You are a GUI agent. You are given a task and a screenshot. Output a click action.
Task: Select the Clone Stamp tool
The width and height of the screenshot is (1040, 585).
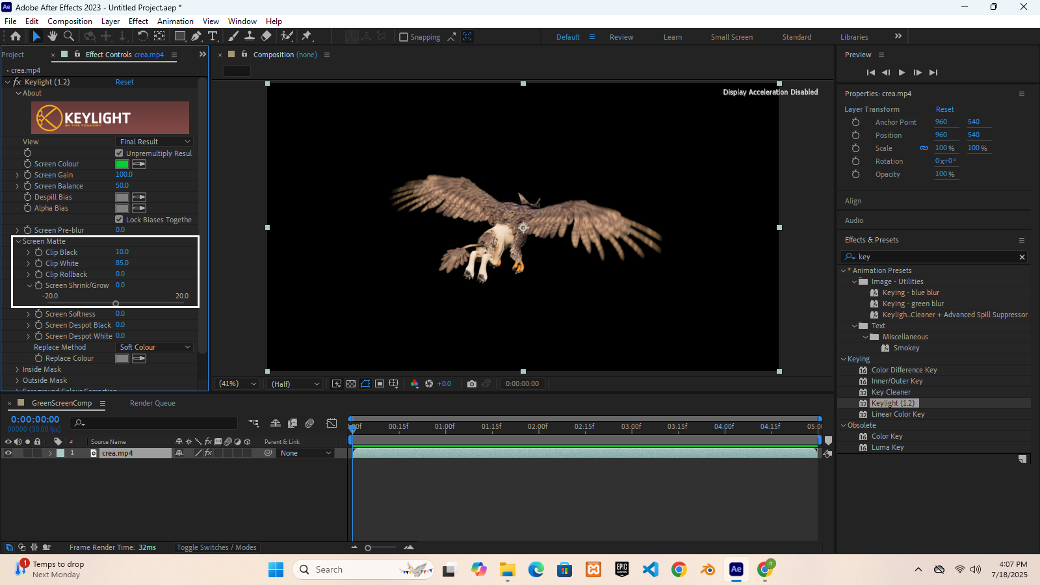tap(250, 36)
